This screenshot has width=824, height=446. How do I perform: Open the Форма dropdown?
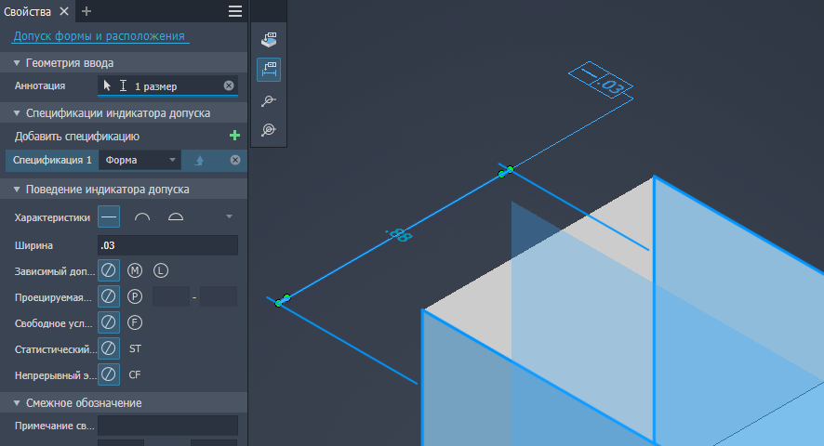[x=140, y=160]
